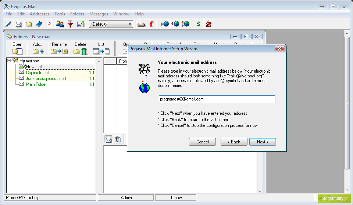Image resolution: width=353 pixels, height=205 pixels.
Task: Click the green dollar sign icon
Action: pyautogui.click(x=198, y=24)
